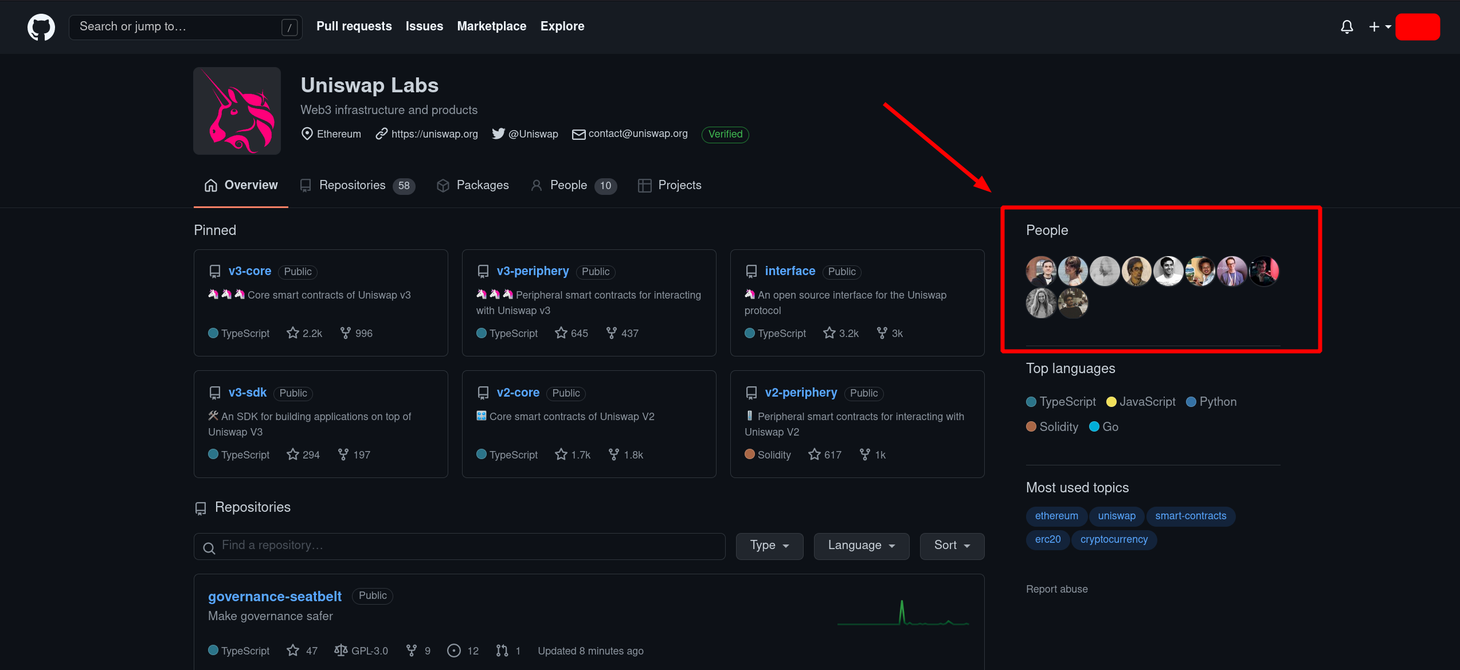The height and width of the screenshot is (670, 1460).
Task: Open the governance-seatbelt repository link
Action: (275, 596)
